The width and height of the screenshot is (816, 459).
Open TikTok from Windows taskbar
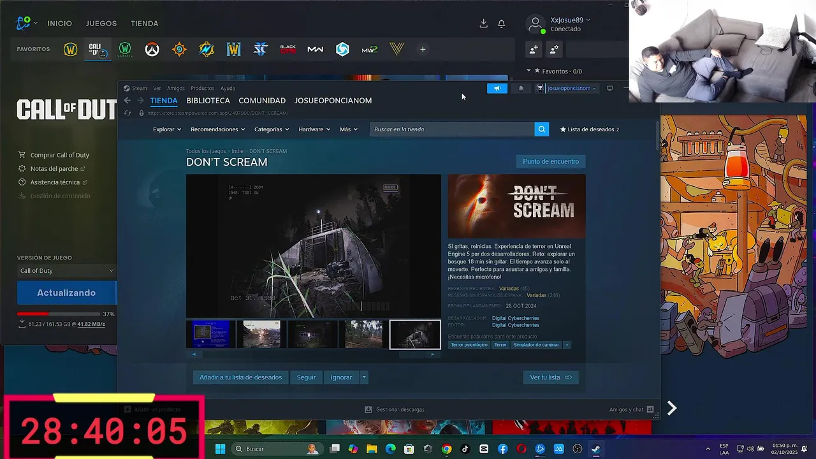coord(465,449)
